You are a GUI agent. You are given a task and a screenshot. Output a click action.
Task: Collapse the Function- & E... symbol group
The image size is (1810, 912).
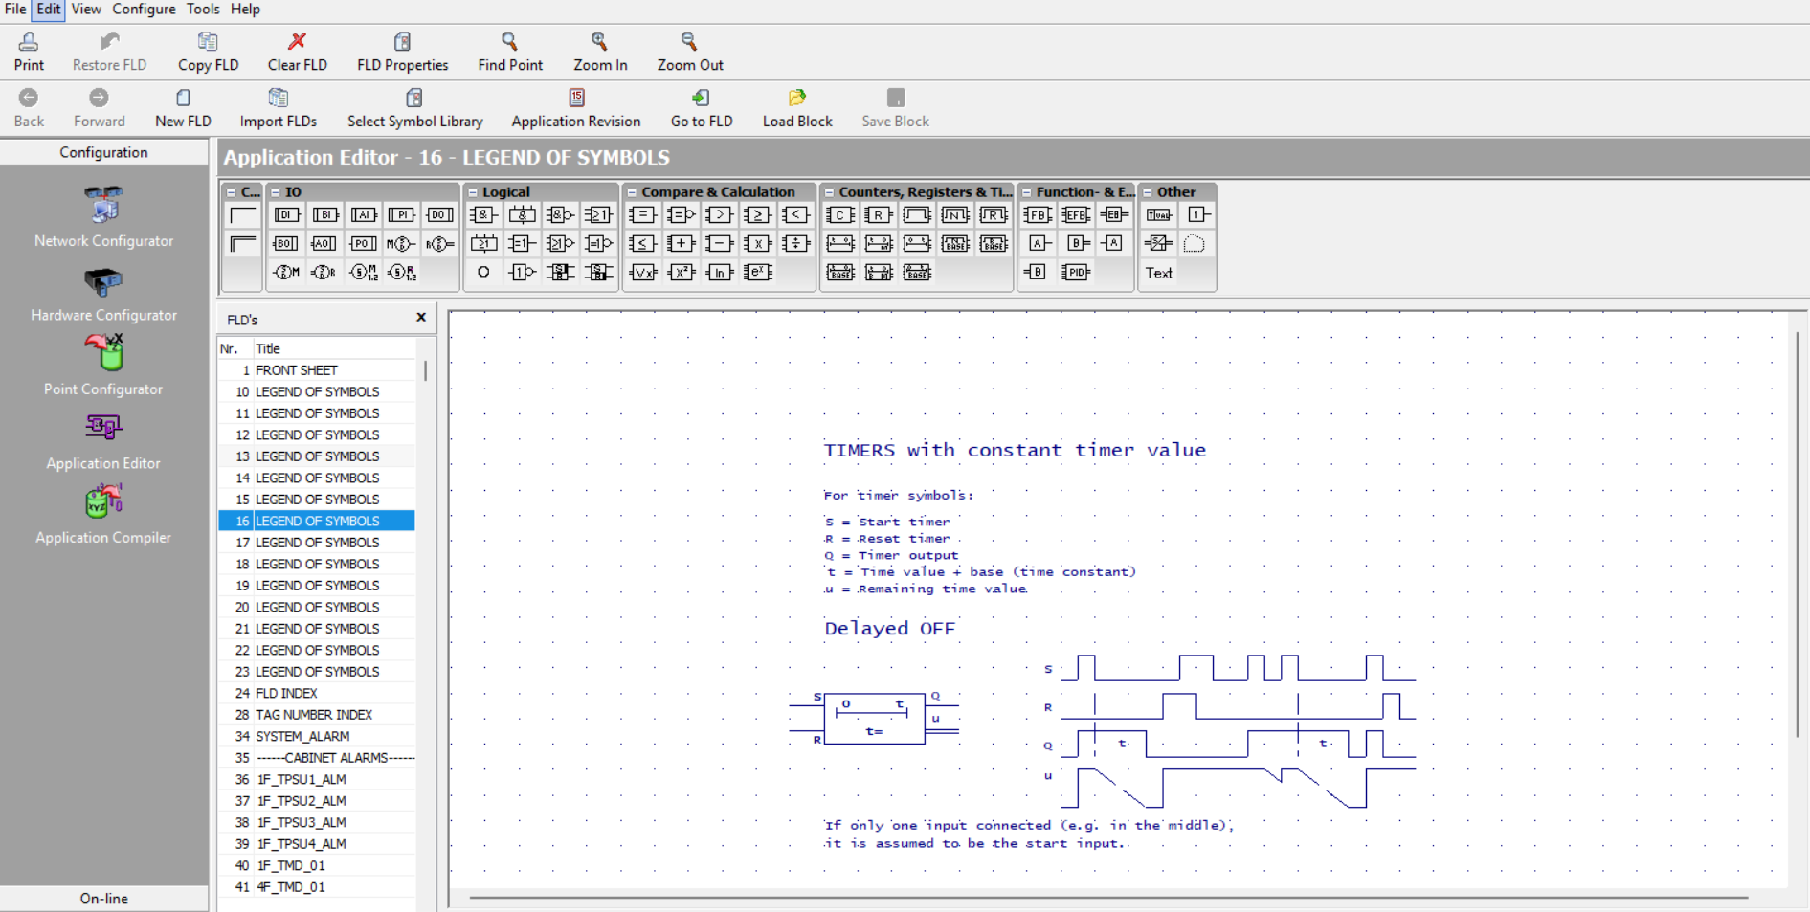tap(1026, 192)
